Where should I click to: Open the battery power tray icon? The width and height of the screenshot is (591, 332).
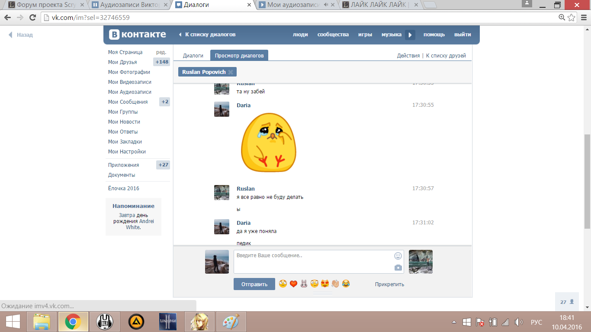[x=493, y=322]
